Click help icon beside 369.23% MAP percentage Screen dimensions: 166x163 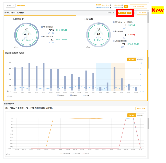pos(66,40)
